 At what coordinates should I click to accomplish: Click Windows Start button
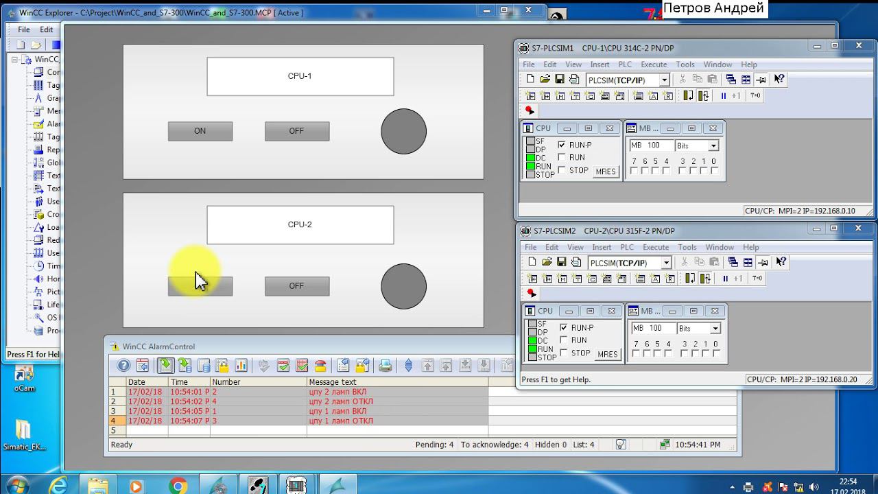pos(18,485)
